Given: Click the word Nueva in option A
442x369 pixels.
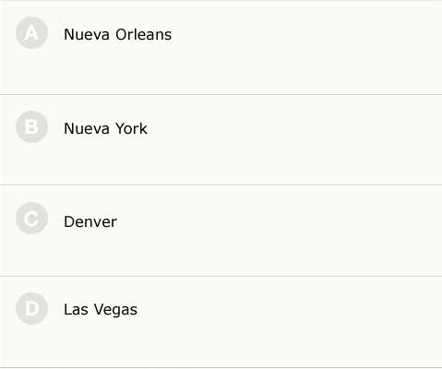Looking at the screenshot, I should click(x=87, y=34).
